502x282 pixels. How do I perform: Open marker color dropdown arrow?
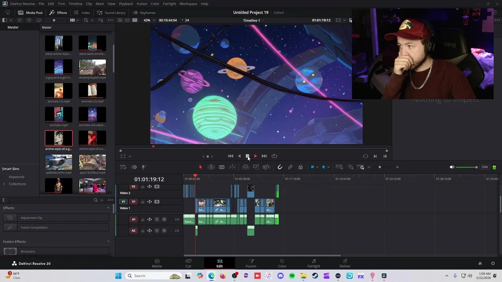(x=328, y=167)
